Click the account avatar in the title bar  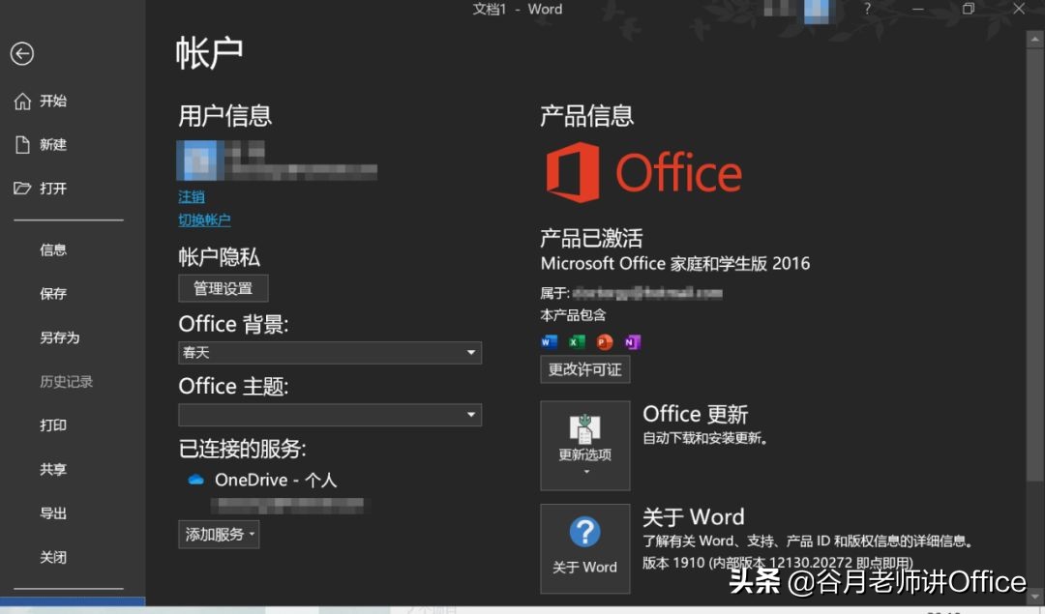pyautogui.click(x=817, y=11)
